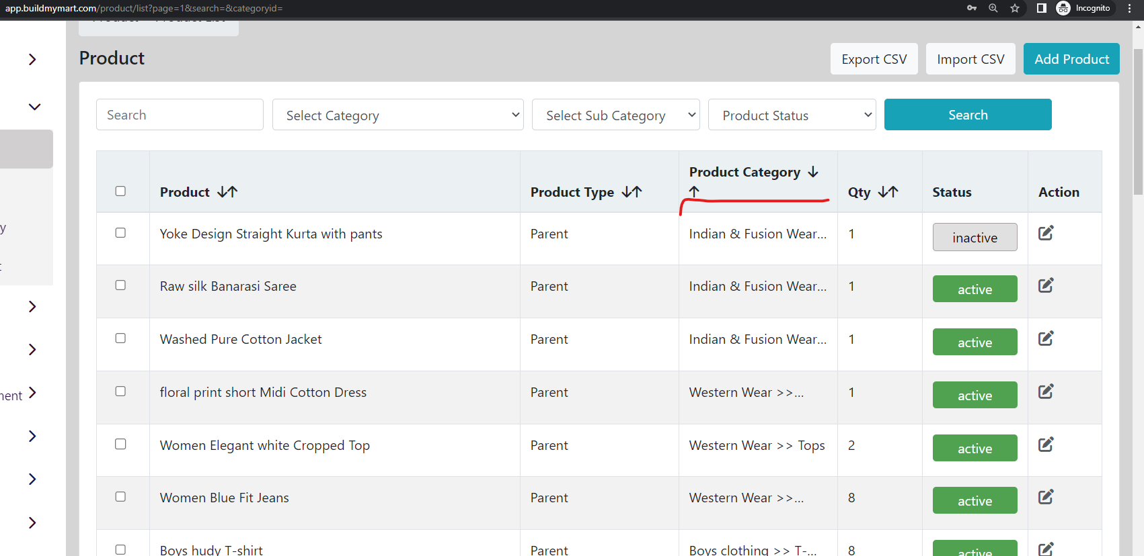Image resolution: width=1144 pixels, height=556 pixels.
Task: Select the highlighted active sidebar item
Action: click(26, 149)
